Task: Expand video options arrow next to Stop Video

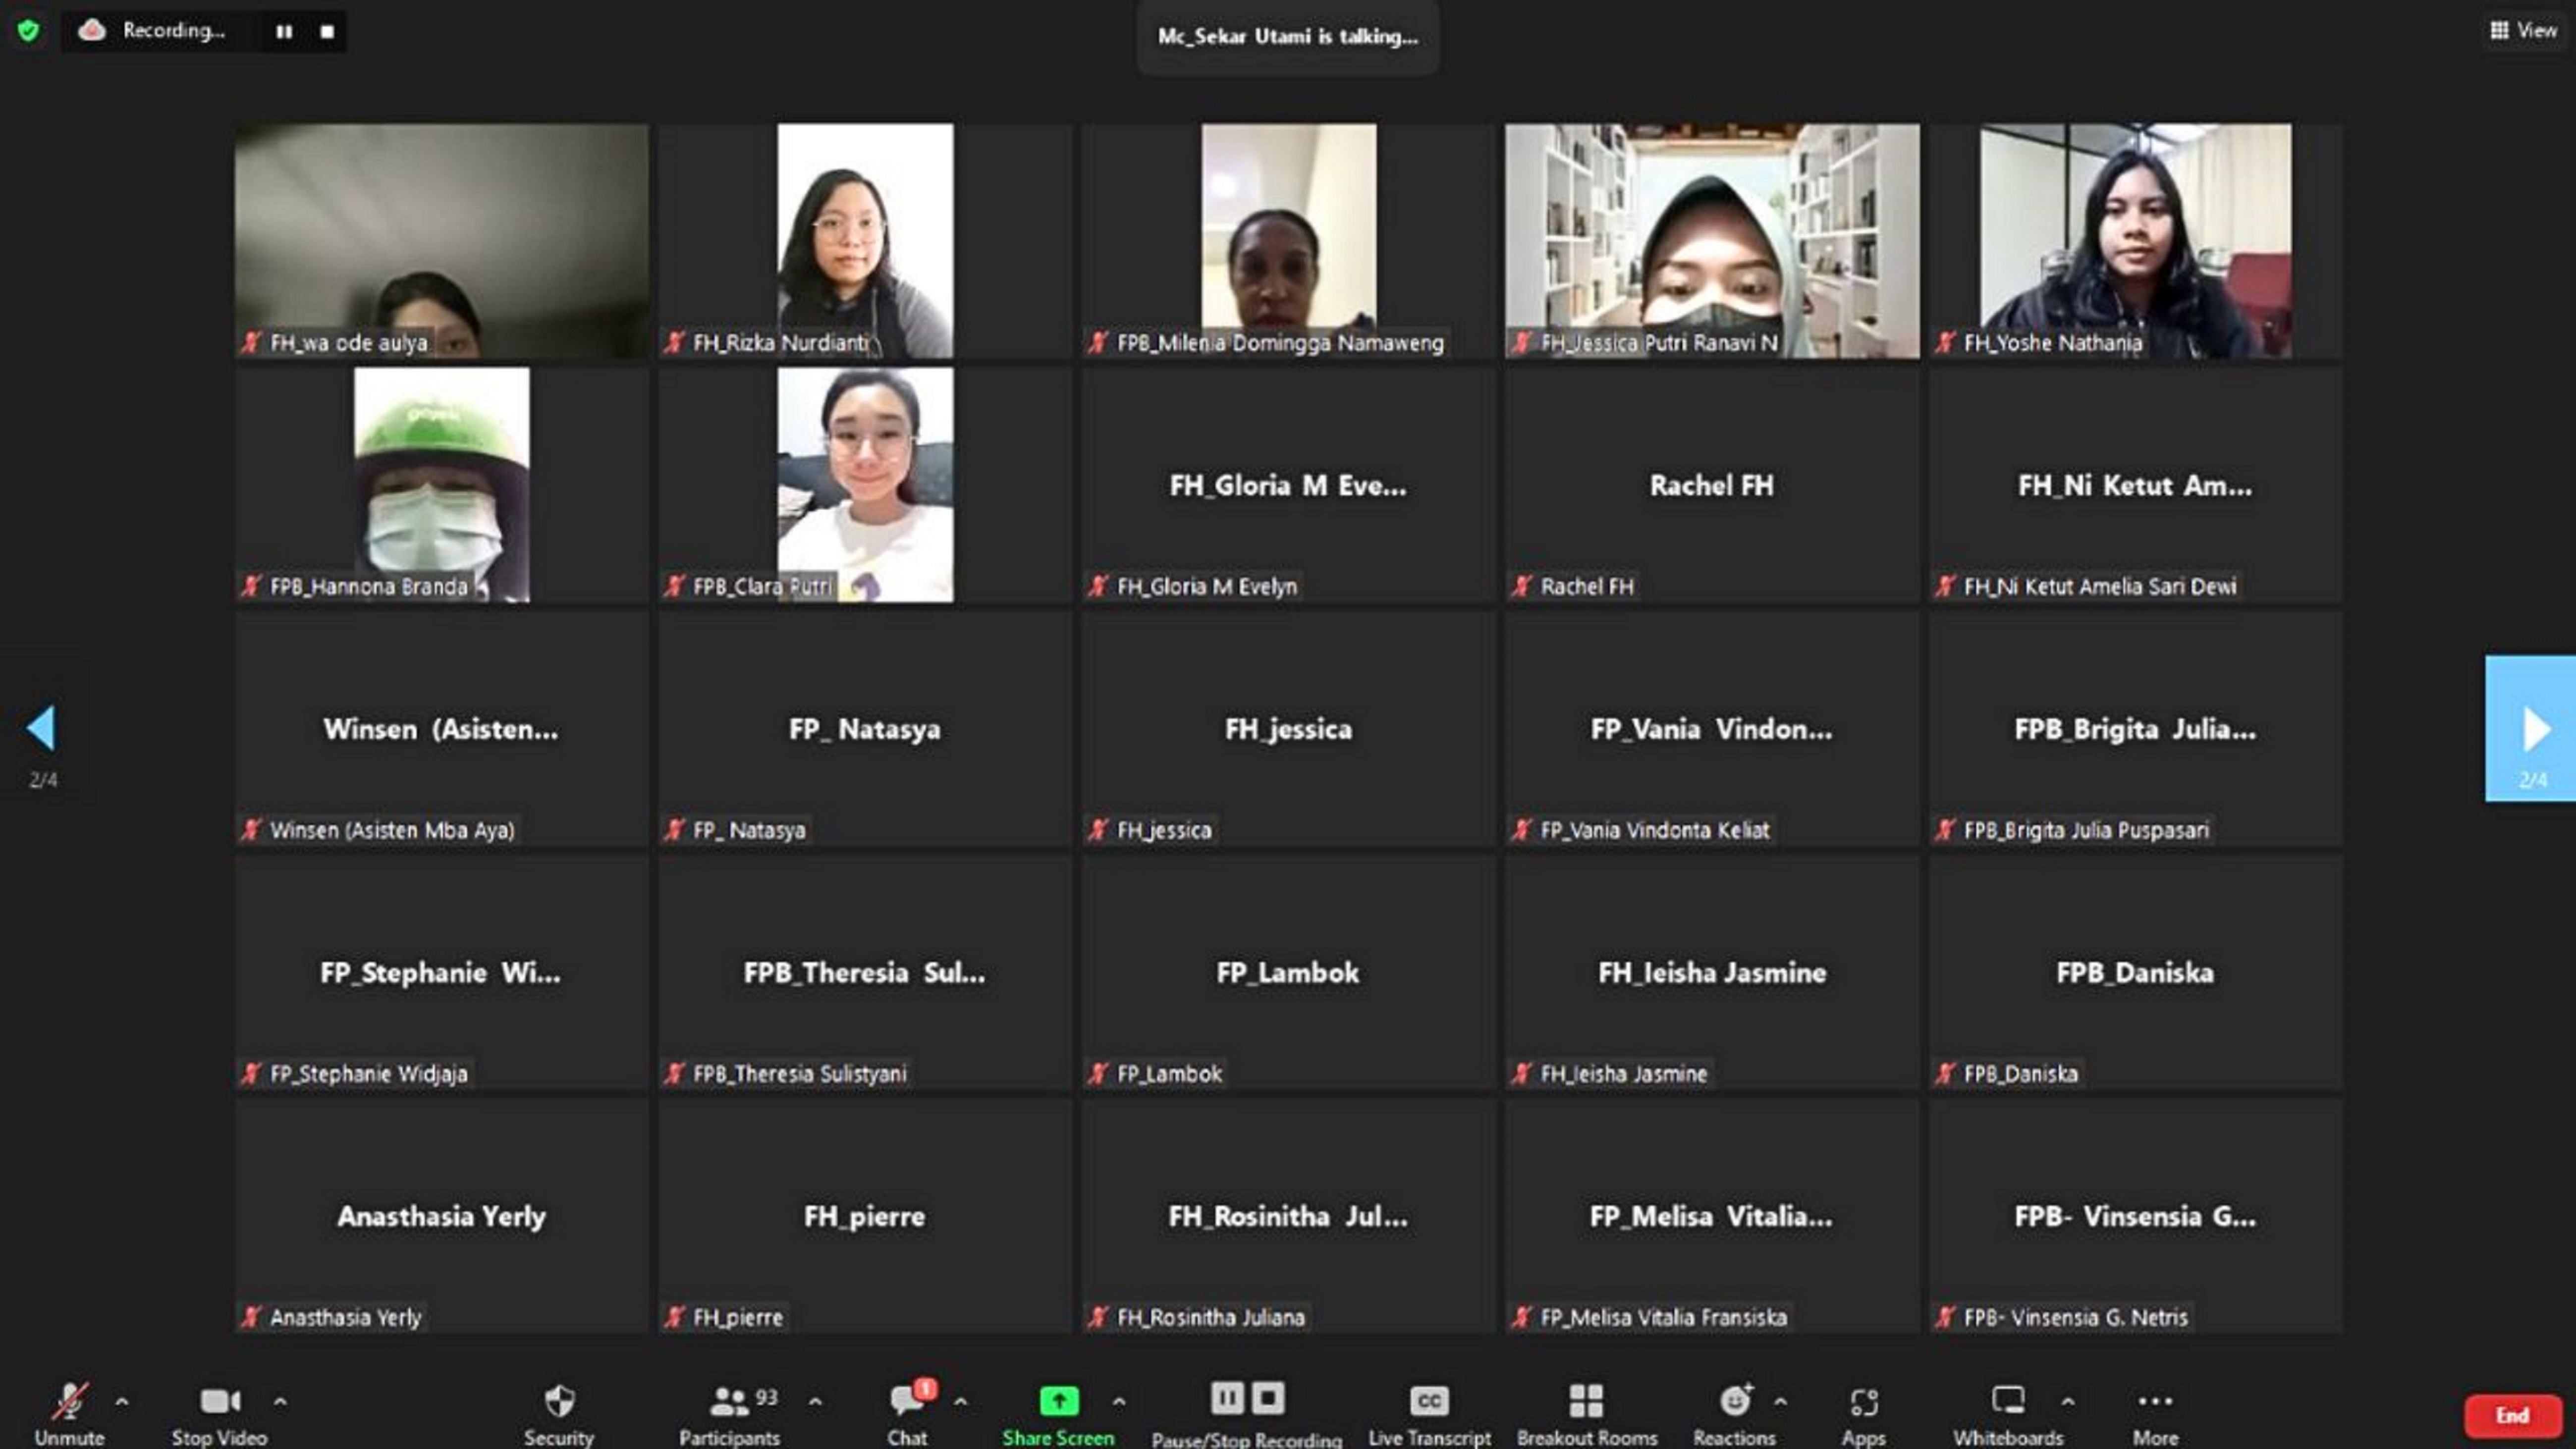Action: tap(280, 1402)
